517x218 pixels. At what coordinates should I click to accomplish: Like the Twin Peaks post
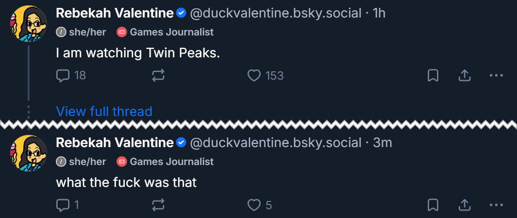pos(254,76)
